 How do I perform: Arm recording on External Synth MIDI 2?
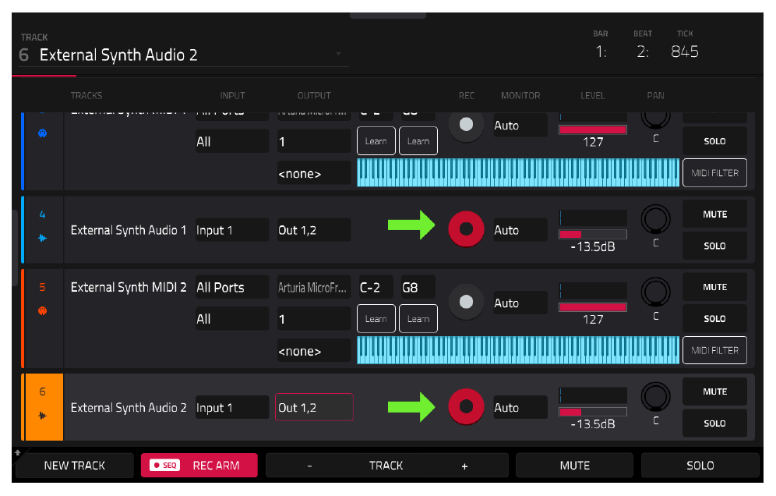click(x=466, y=302)
